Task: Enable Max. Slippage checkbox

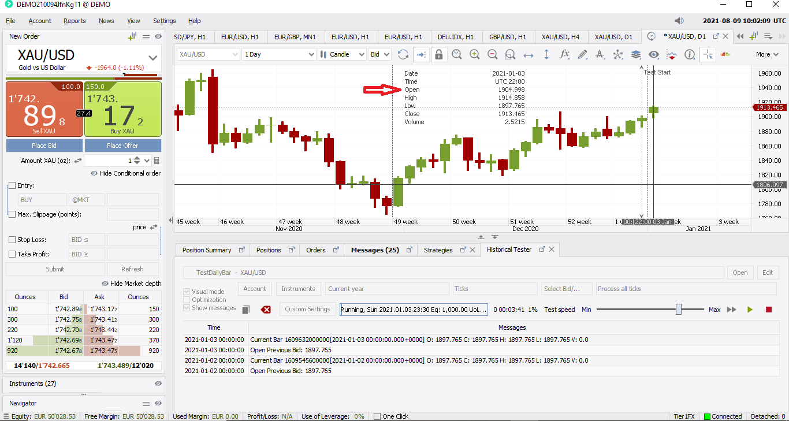Action: [12, 214]
